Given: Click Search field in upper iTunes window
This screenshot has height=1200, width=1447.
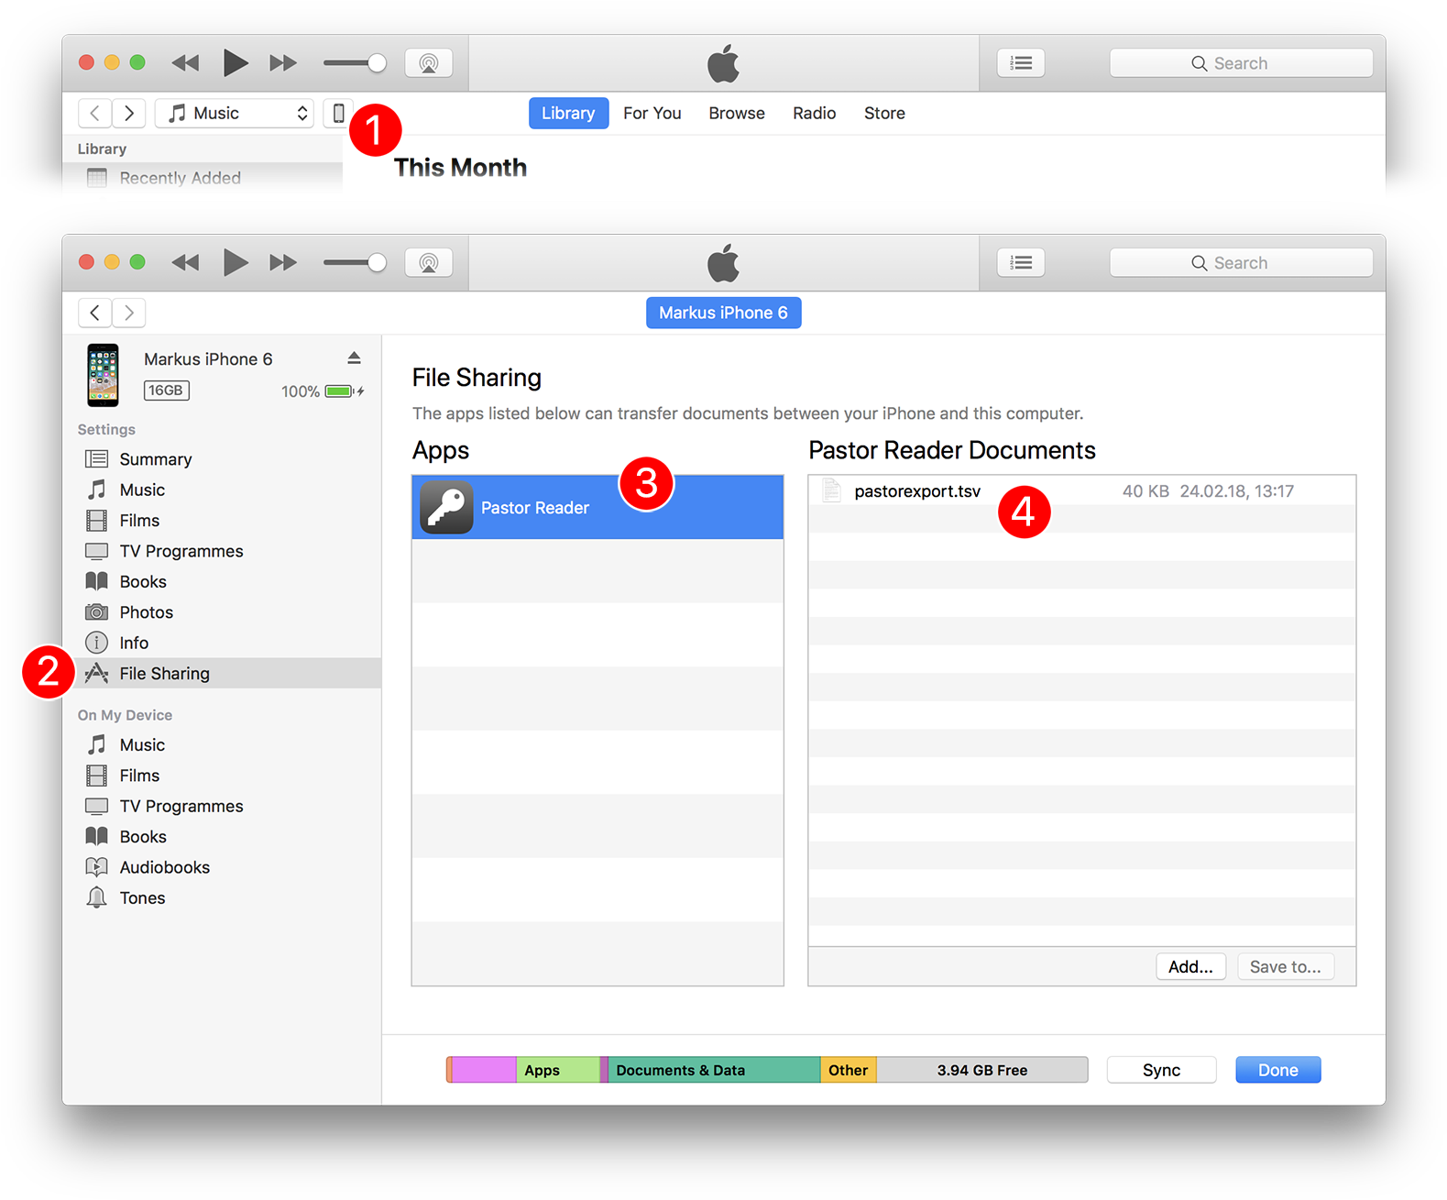Looking at the screenshot, I should point(1241,63).
